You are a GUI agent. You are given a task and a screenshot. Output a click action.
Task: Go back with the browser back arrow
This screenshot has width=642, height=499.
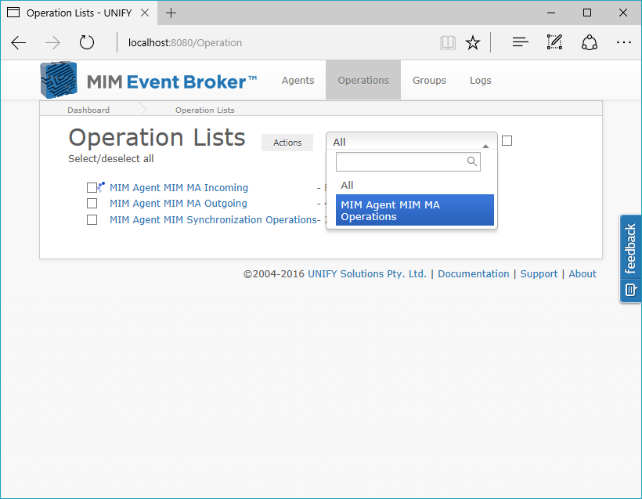tap(19, 42)
